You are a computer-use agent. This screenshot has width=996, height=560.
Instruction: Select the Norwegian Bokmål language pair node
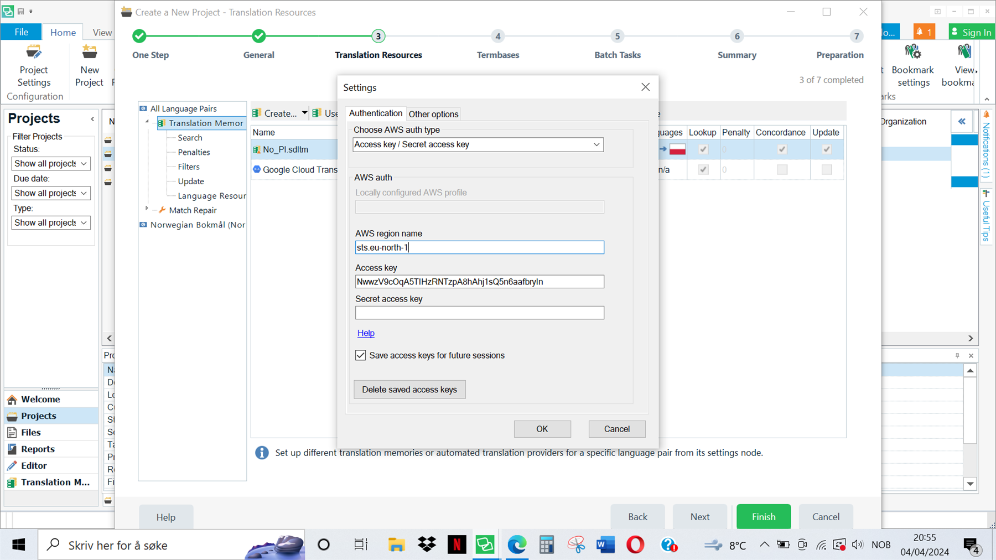(198, 225)
